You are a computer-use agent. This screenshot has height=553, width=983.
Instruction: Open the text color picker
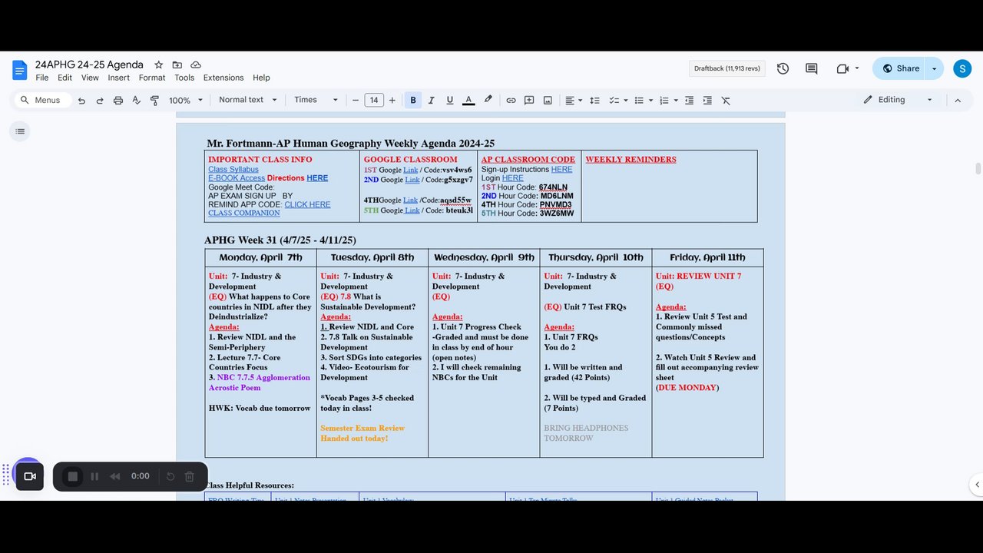point(468,100)
